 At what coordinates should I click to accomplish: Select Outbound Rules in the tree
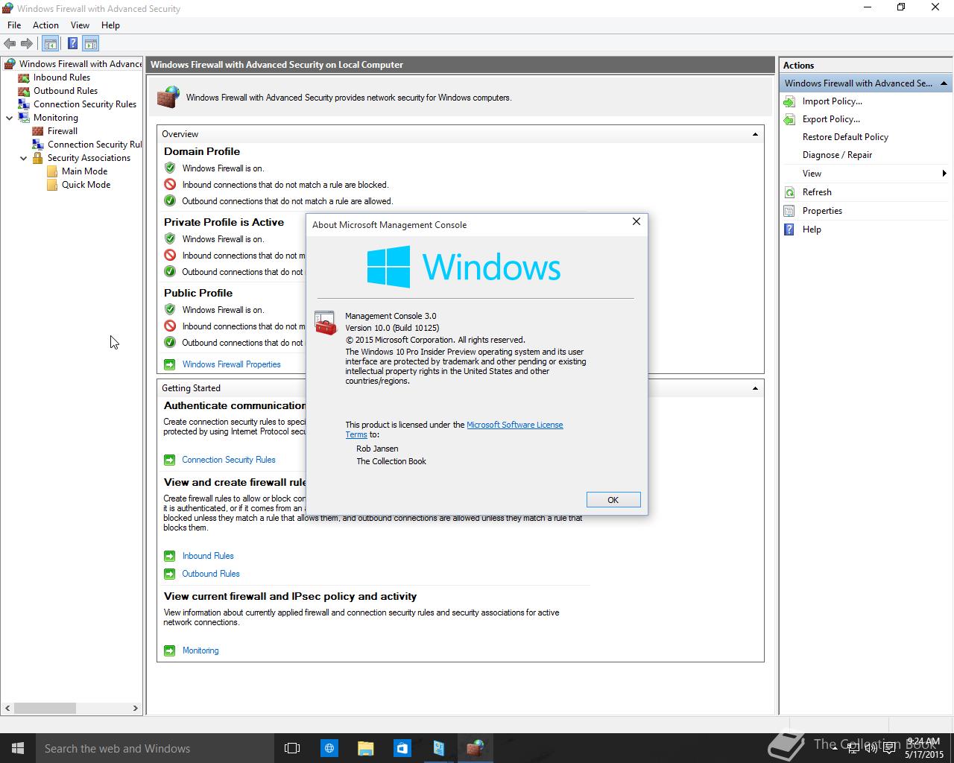(66, 91)
